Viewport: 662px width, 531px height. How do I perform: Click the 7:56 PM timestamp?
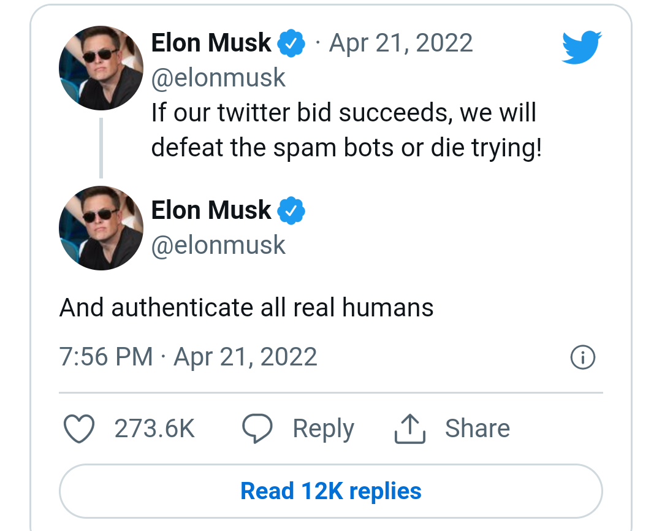coord(104,357)
